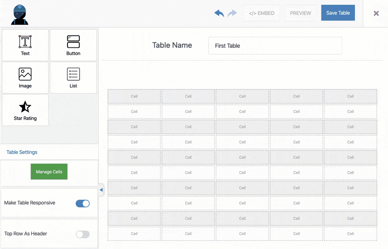388x249 pixels.
Task: Save the table
Action: [338, 13]
